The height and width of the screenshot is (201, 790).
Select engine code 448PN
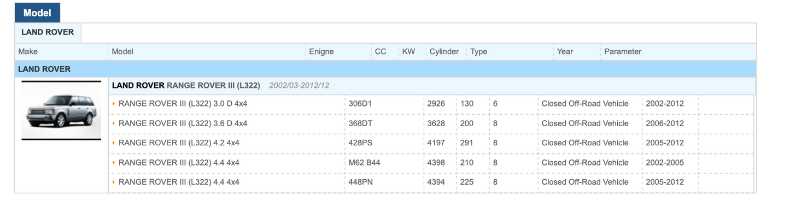pyautogui.click(x=361, y=182)
